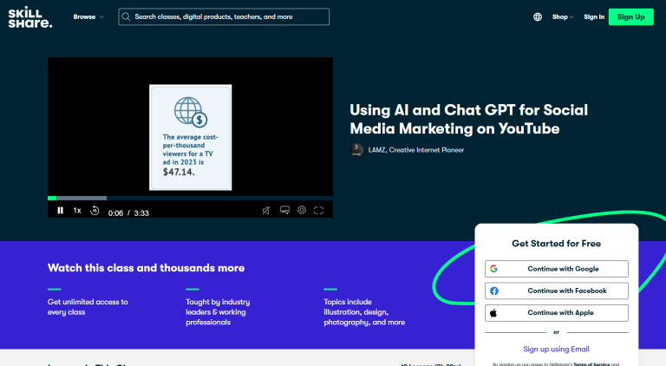The width and height of the screenshot is (666, 366).
Task: Rewind the video 15 seconds
Action: click(95, 211)
